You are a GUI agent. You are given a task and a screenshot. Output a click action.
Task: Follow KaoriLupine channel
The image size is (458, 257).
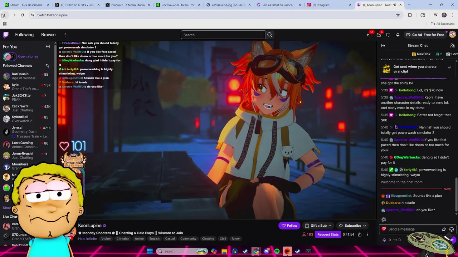click(289, 226)
